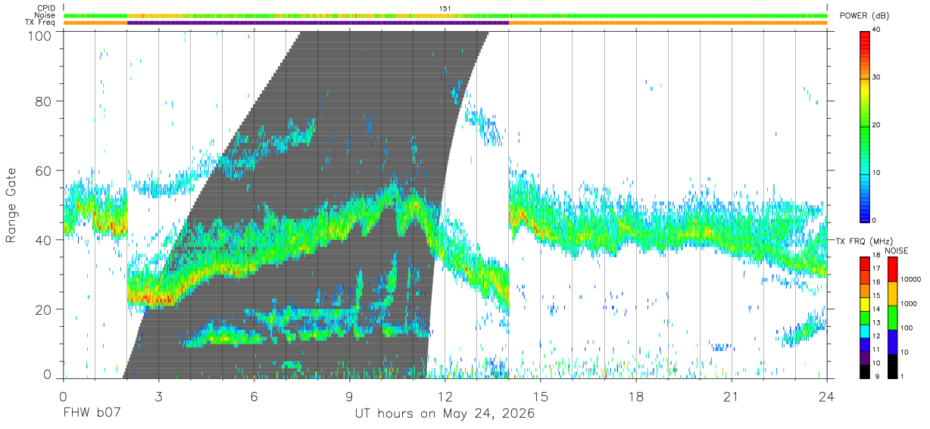
Task: Click the 17 label on TX FRQ legend
Action: point(876,268)
